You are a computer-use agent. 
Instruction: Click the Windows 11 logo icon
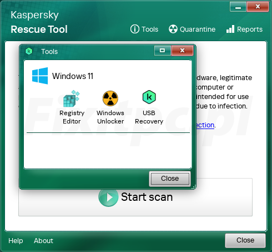pos(40,76)
